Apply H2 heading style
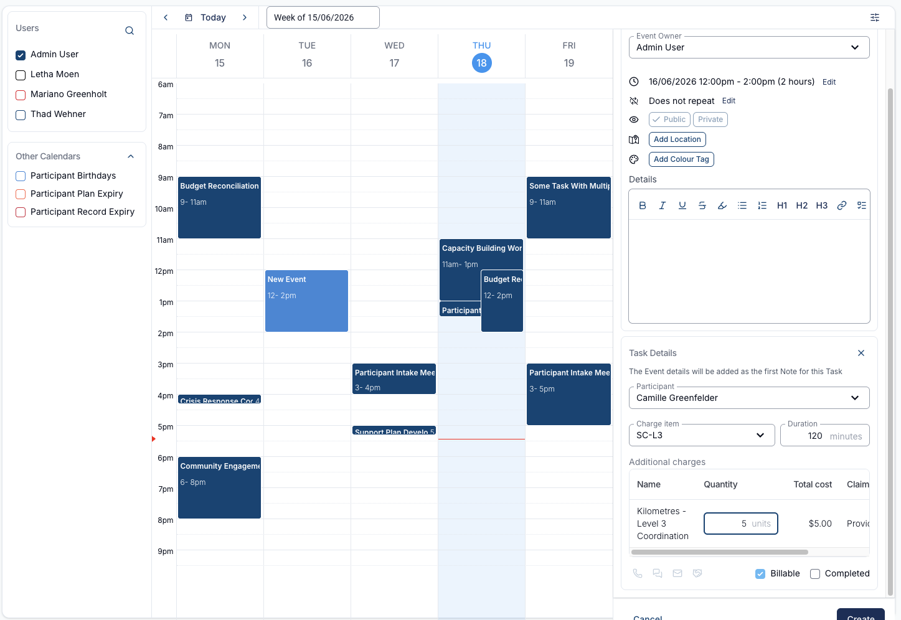The image size is (901, 620). coord(802,205)
